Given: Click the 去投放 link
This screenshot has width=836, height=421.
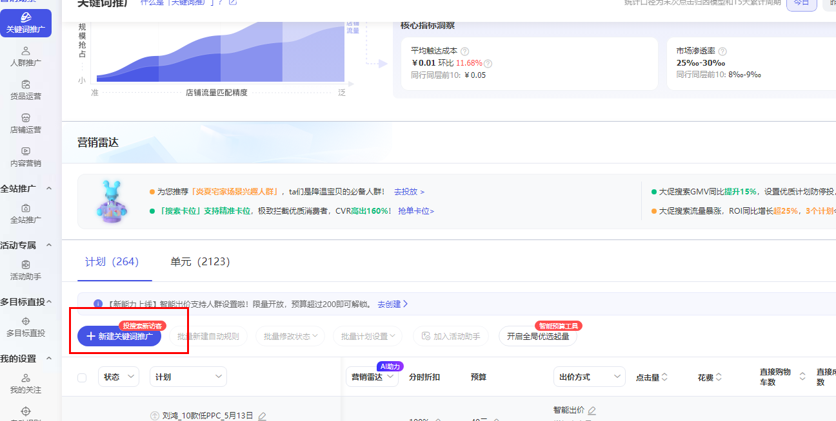Looking at the screenshot, I should pos(409,192).
